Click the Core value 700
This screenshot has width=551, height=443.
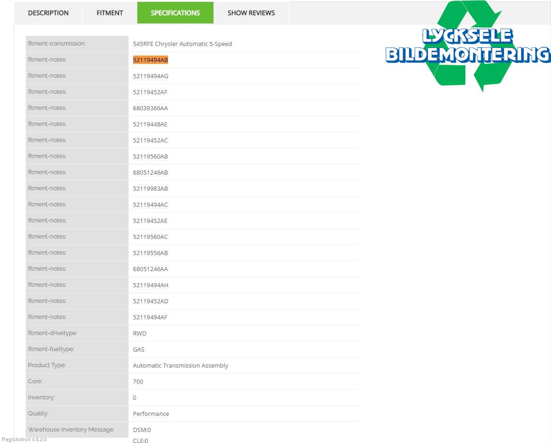pyautogui.click(x=138, y=381)
